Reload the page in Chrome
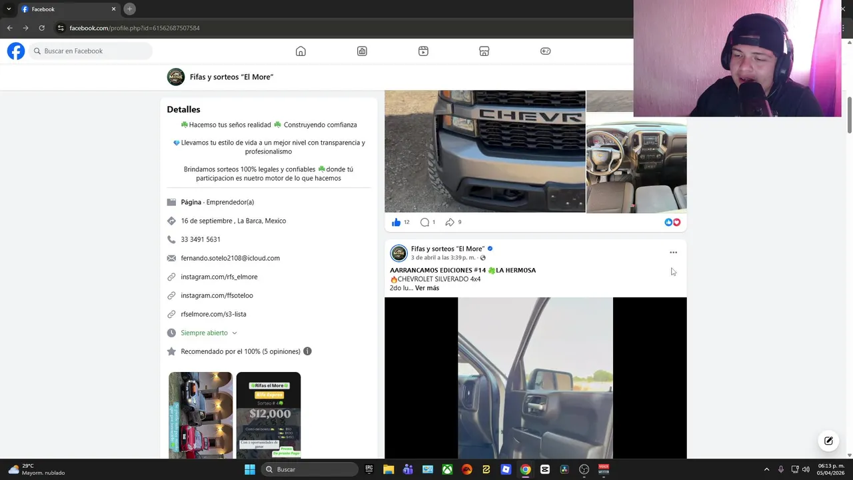 pyautogui.click(x=41, y=28)
